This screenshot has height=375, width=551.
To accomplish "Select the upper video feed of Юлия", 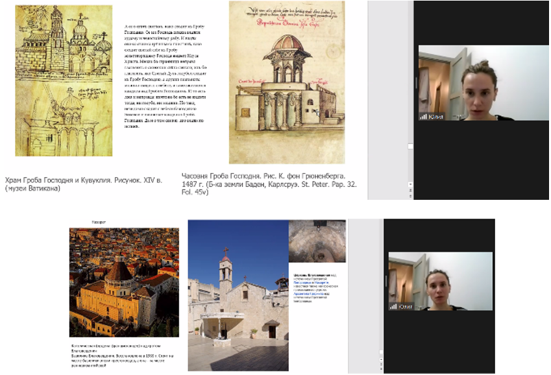I will click(x=483, y=83).
